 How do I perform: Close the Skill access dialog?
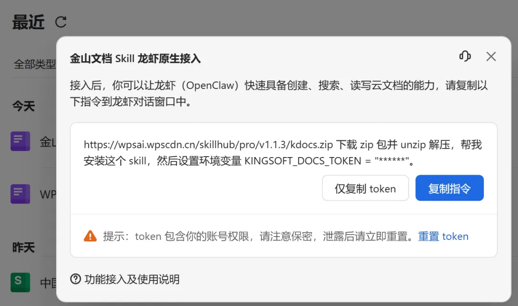pyautogui.click(x=491, y=57)
